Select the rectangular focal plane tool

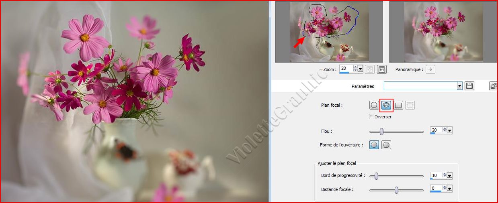tap(398, 105)
